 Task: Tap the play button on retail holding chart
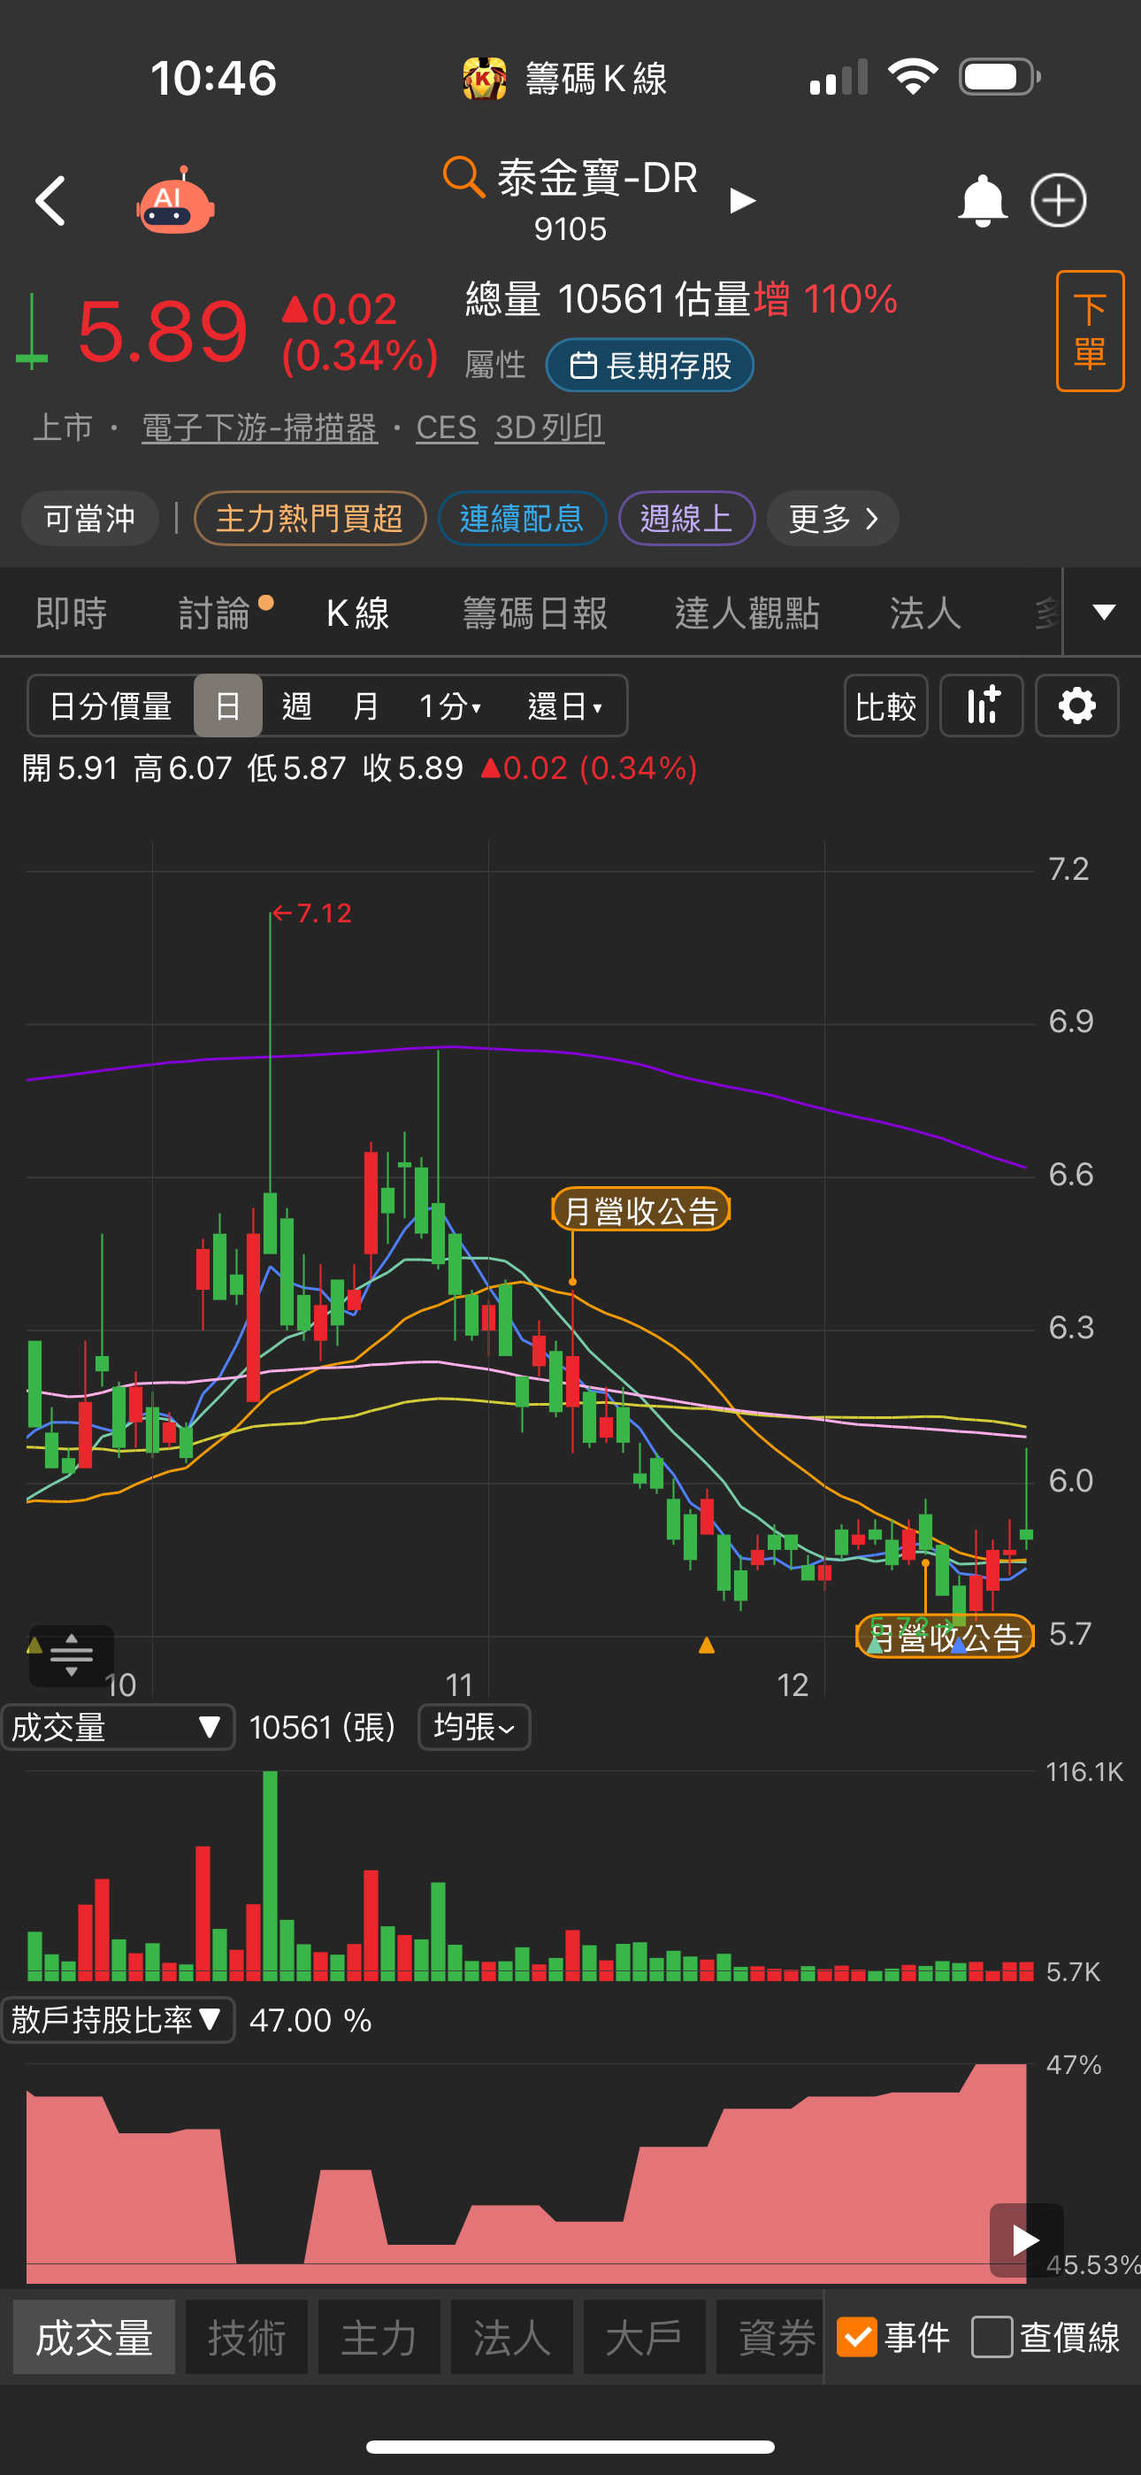point(1026,2240)
